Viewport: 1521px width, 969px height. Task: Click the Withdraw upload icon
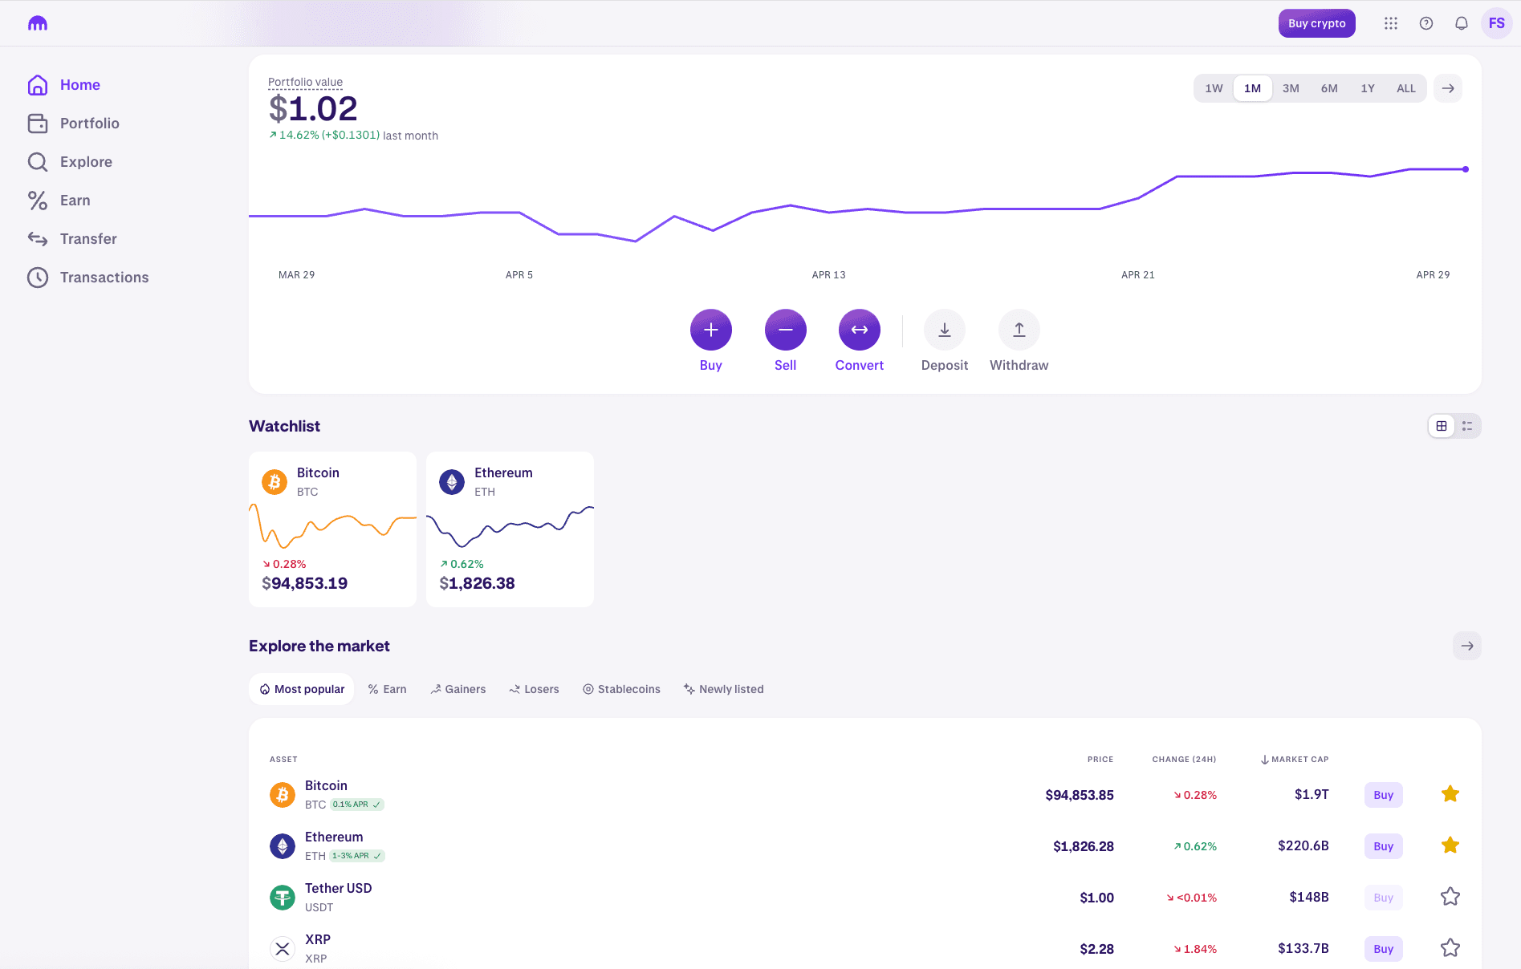click(x=1019, y=330)
